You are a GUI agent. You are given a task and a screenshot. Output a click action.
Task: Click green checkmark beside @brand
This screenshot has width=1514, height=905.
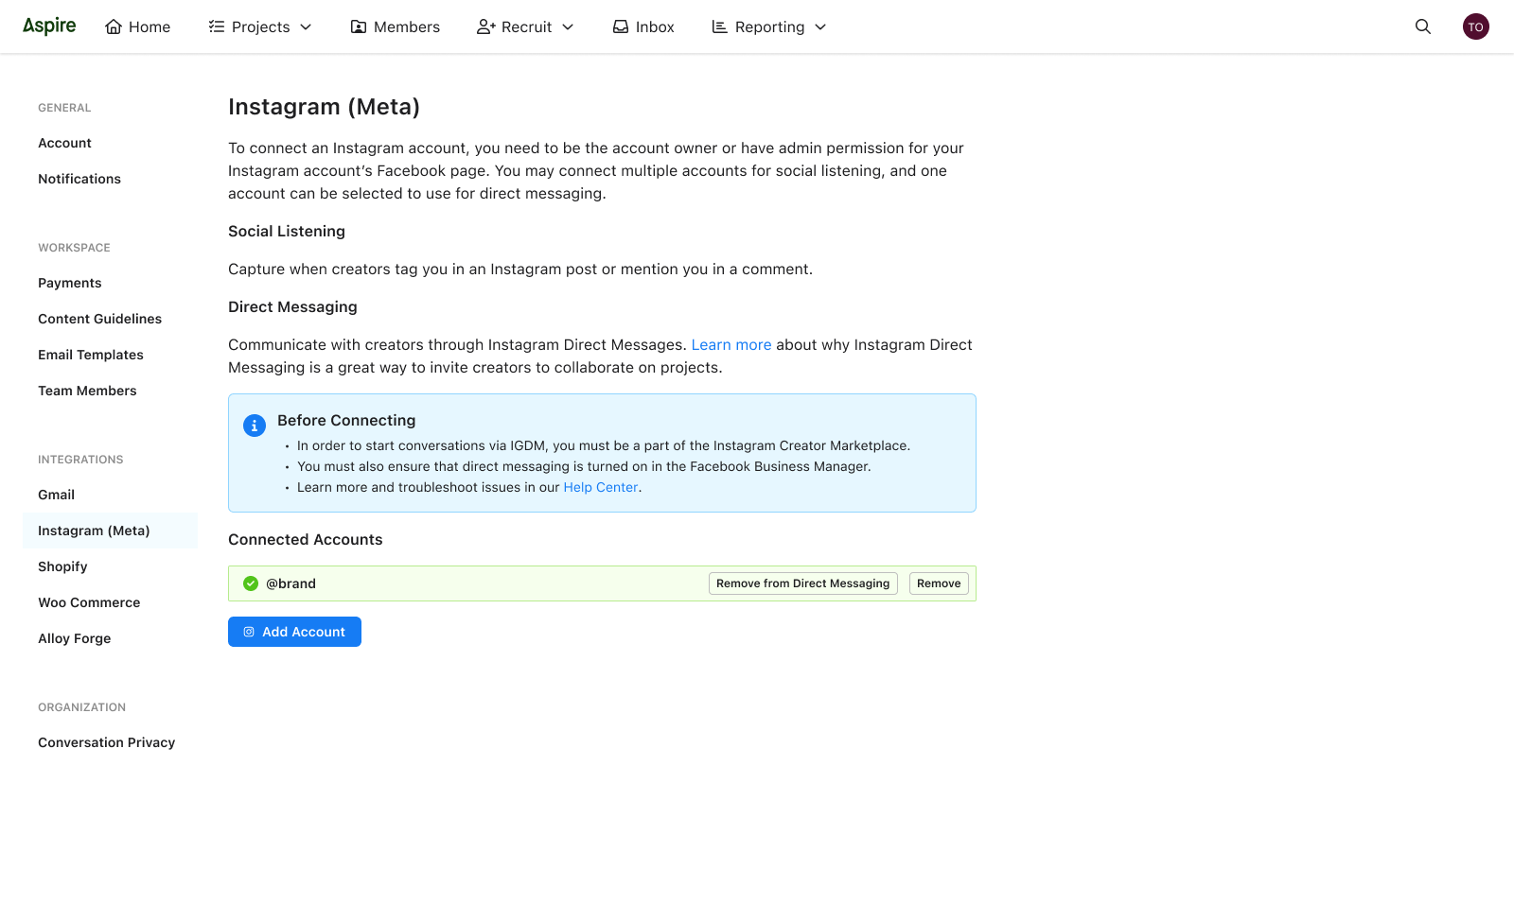[x=251, y=583]
